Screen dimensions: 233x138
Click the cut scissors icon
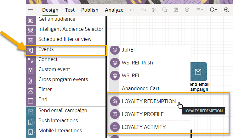(154, 10)
